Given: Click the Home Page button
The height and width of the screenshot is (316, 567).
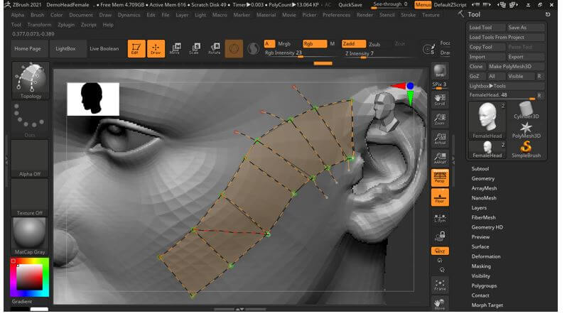Looking at the screenshot, I should click(28, 48).
